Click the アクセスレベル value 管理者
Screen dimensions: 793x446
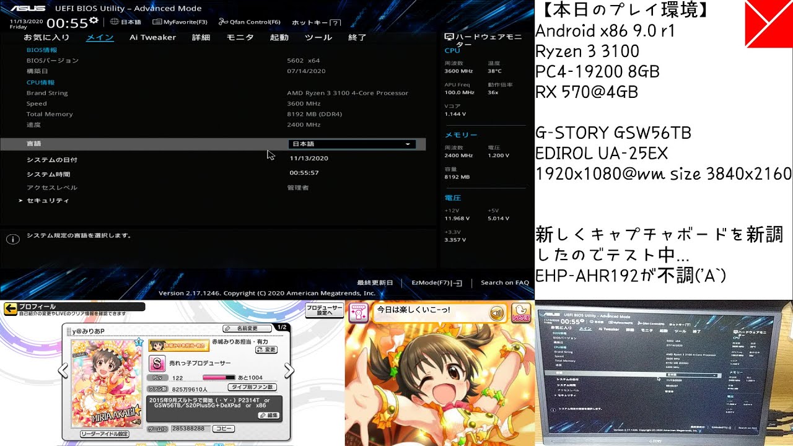[297, 187]
